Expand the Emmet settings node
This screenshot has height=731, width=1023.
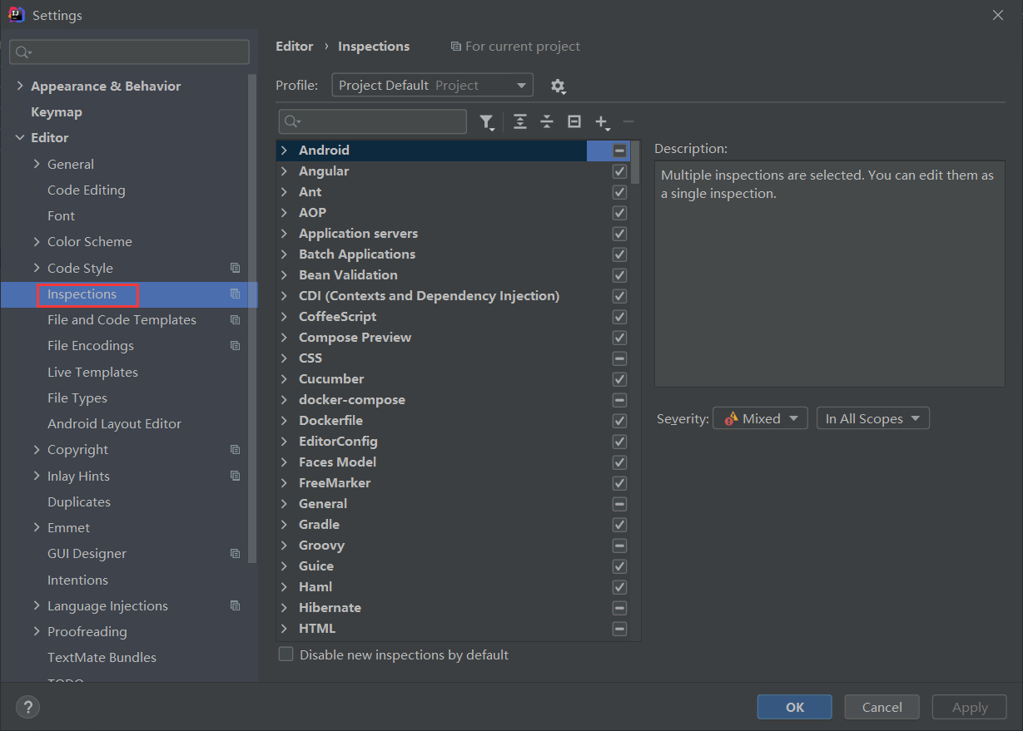pos(37,527)
